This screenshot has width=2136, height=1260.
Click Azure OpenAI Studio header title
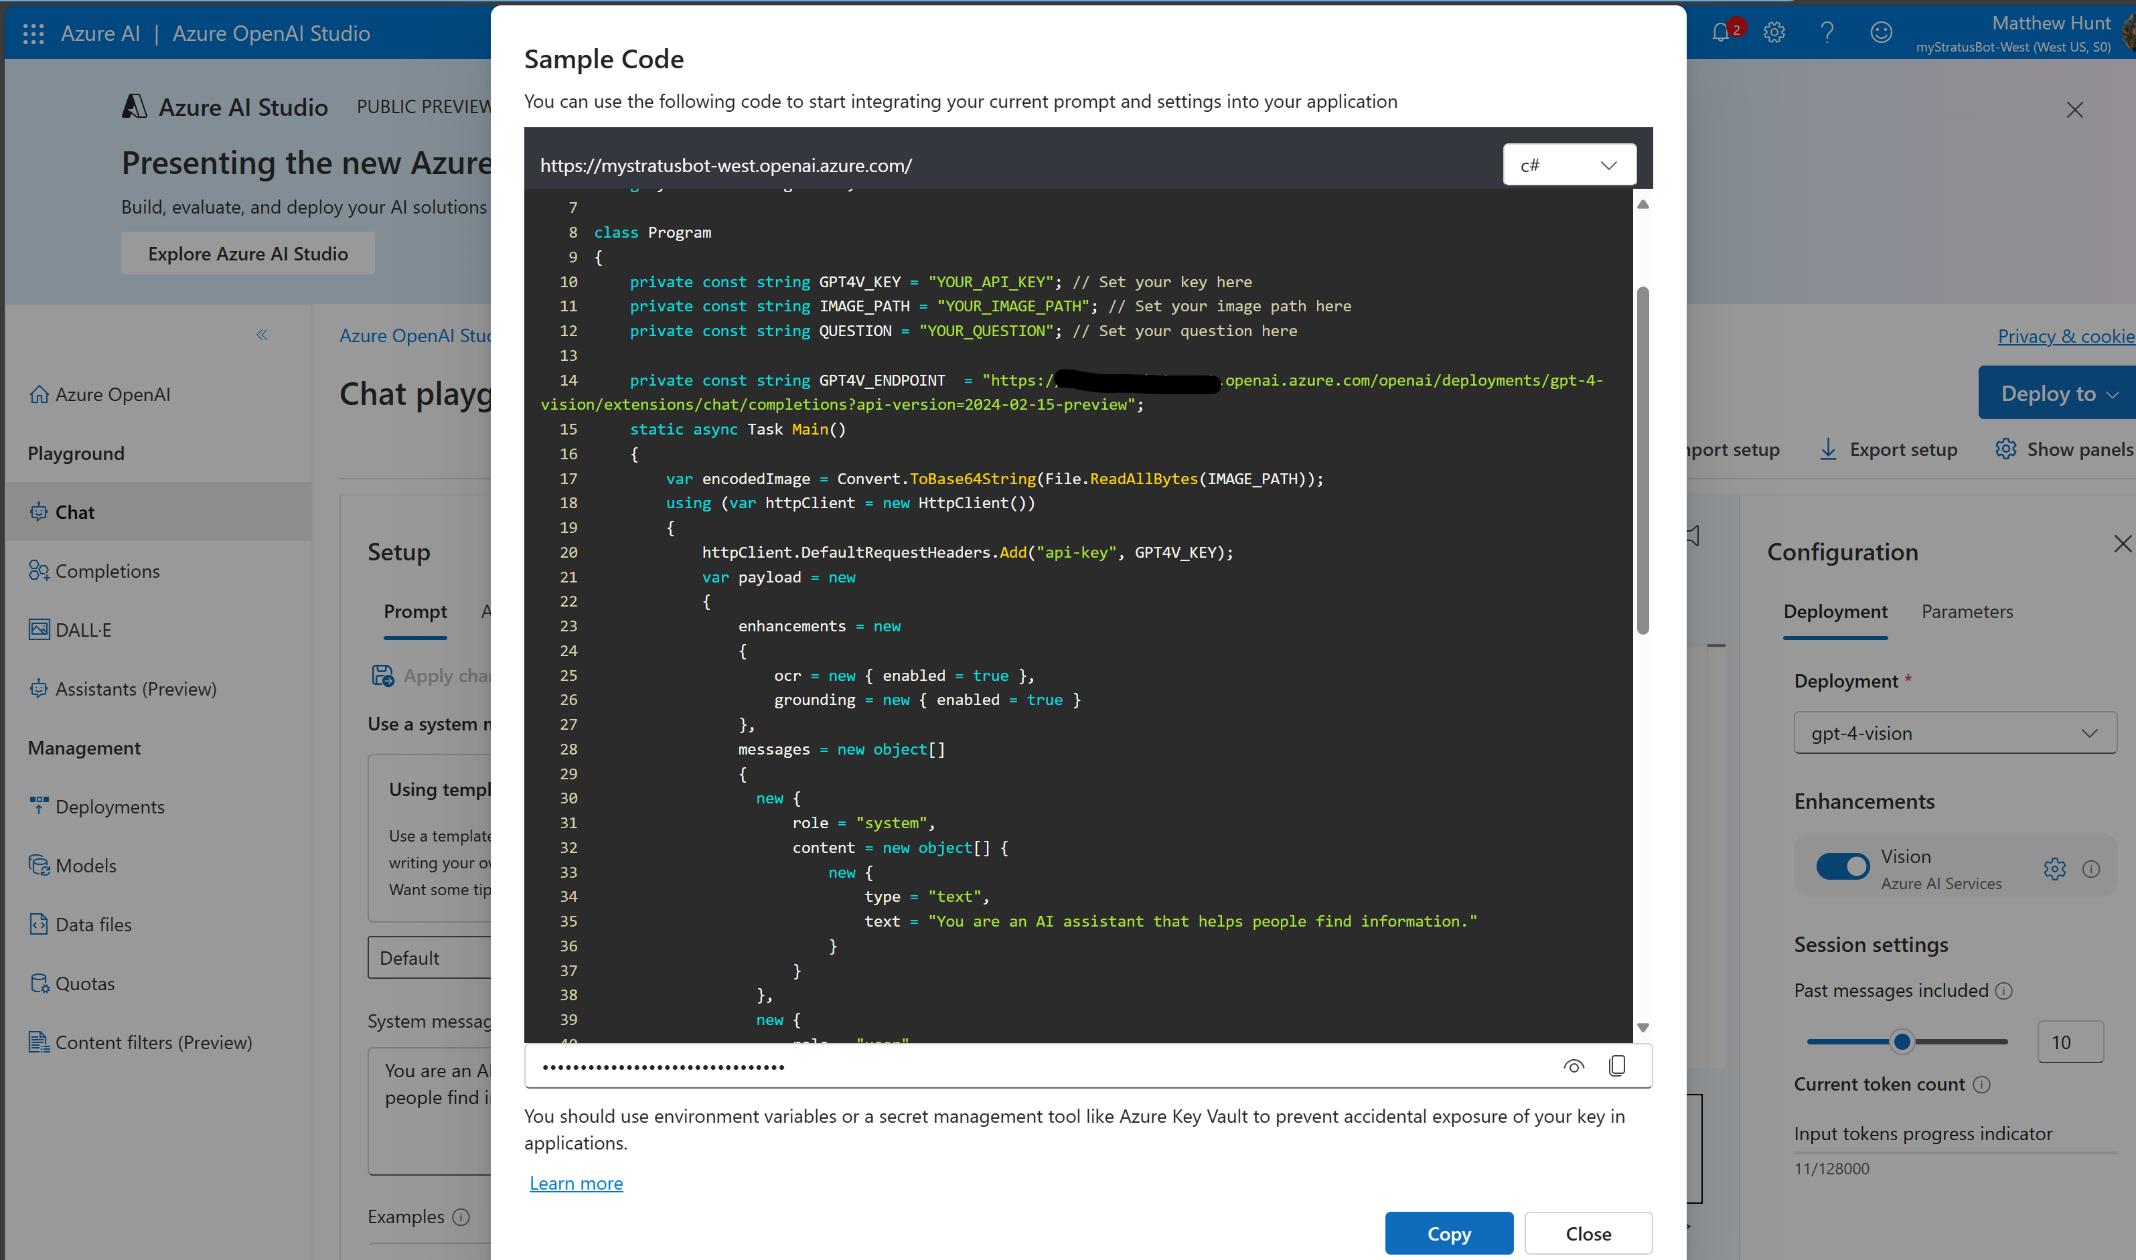coord(271,33)
